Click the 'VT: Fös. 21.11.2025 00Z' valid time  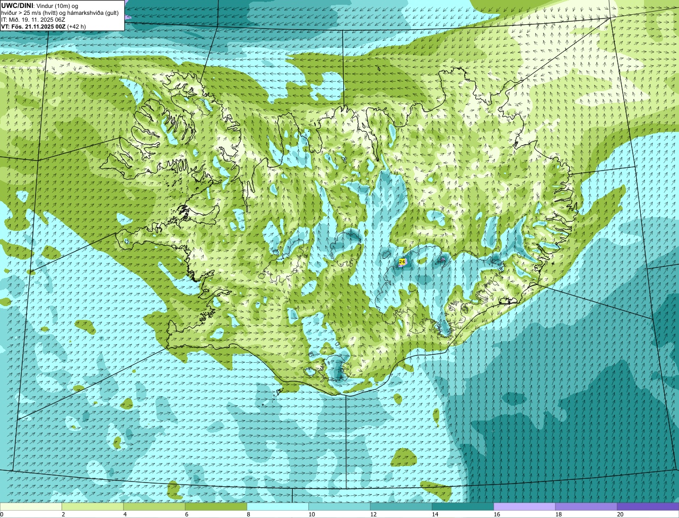pos(33,26)
